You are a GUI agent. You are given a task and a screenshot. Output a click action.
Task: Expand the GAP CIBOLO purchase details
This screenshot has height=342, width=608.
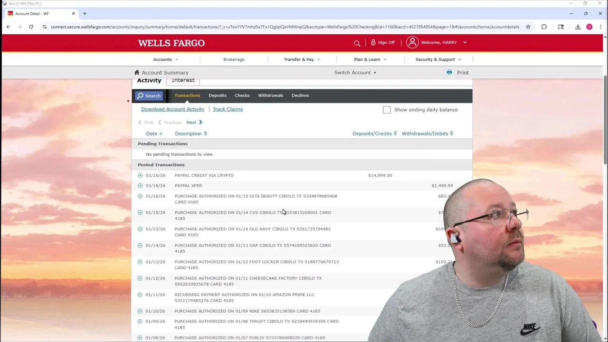pyautogui.click(x=140, y=245)
